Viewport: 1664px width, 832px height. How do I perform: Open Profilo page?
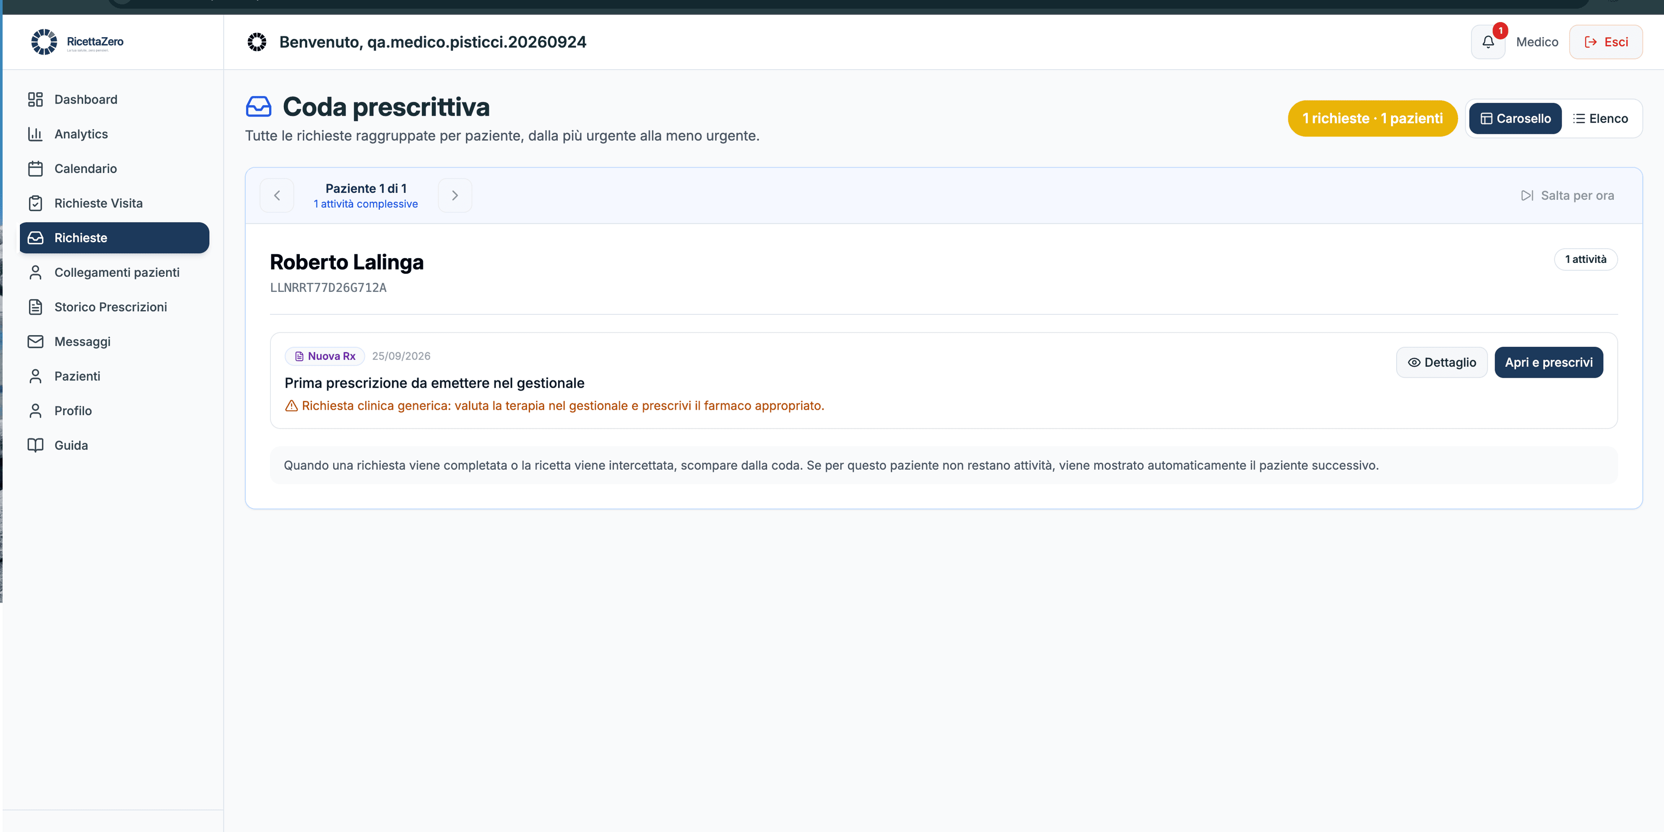point(114,411)
